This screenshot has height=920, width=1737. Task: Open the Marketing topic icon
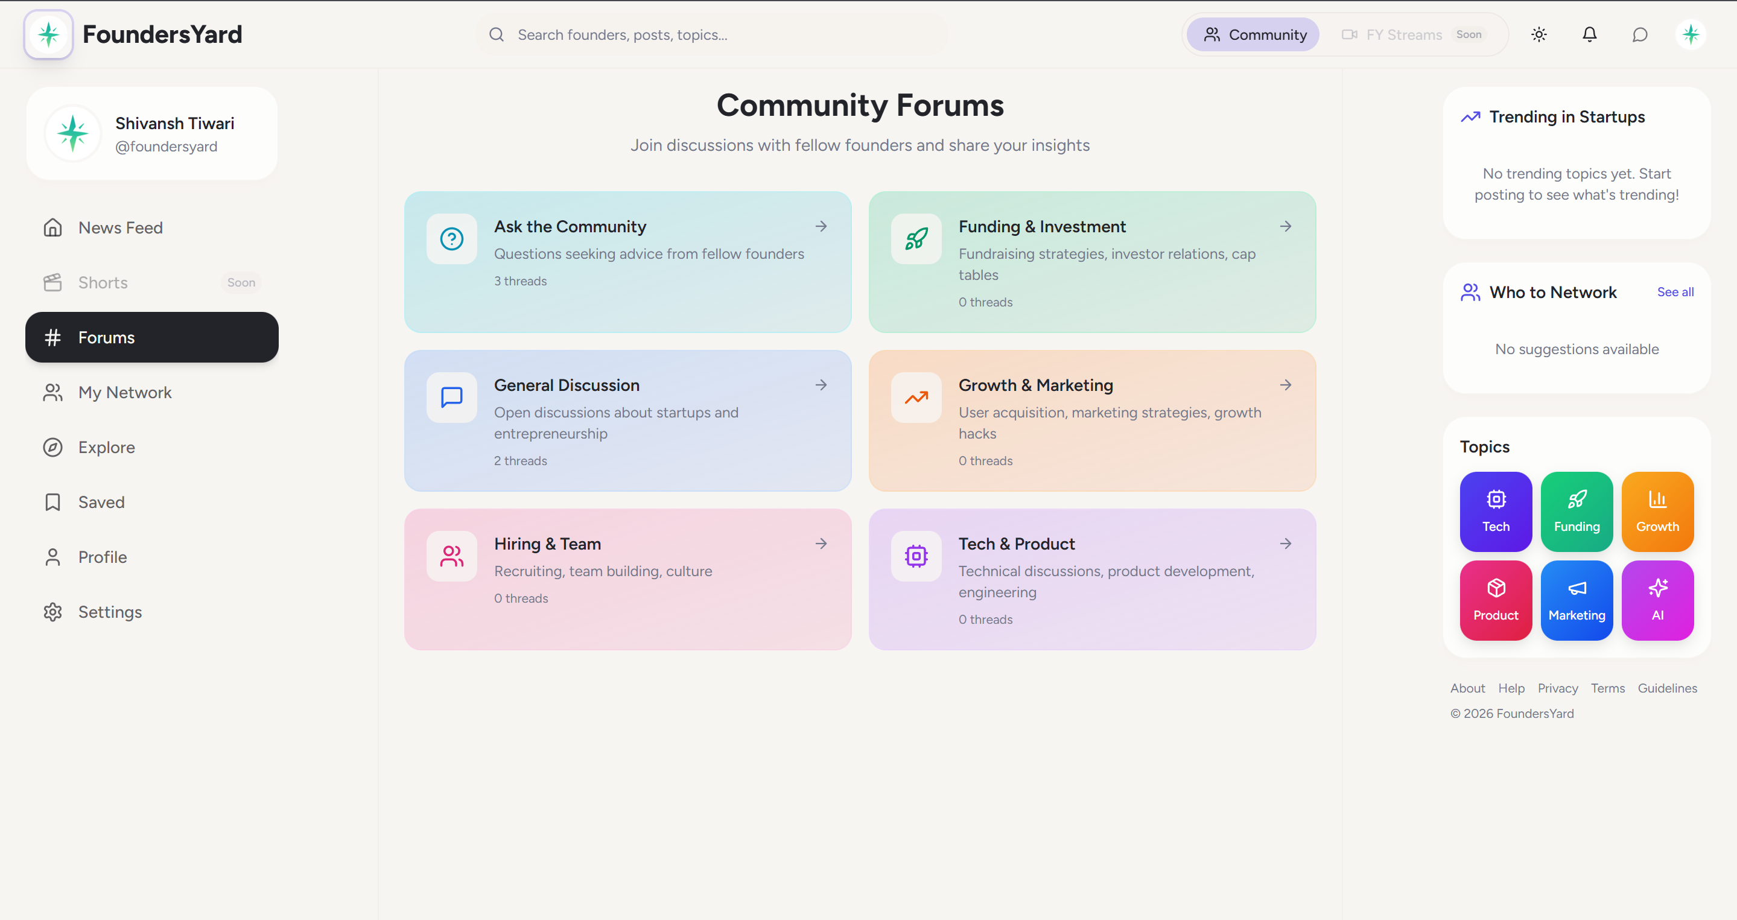coord(1577,600)
